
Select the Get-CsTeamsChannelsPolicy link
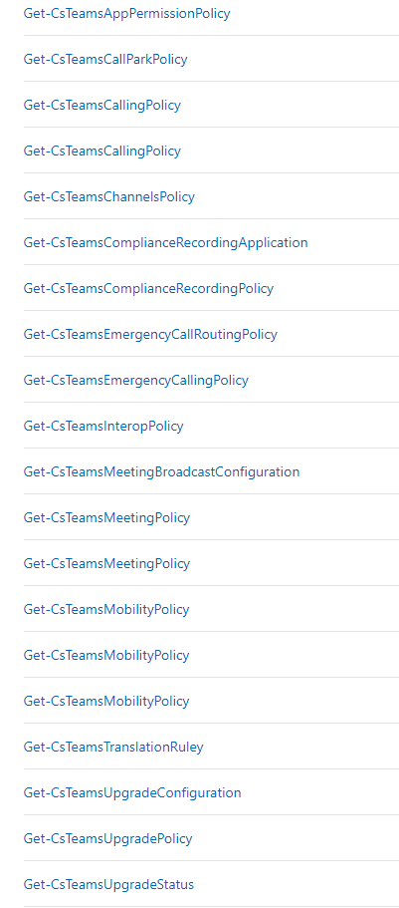(108, 196)
